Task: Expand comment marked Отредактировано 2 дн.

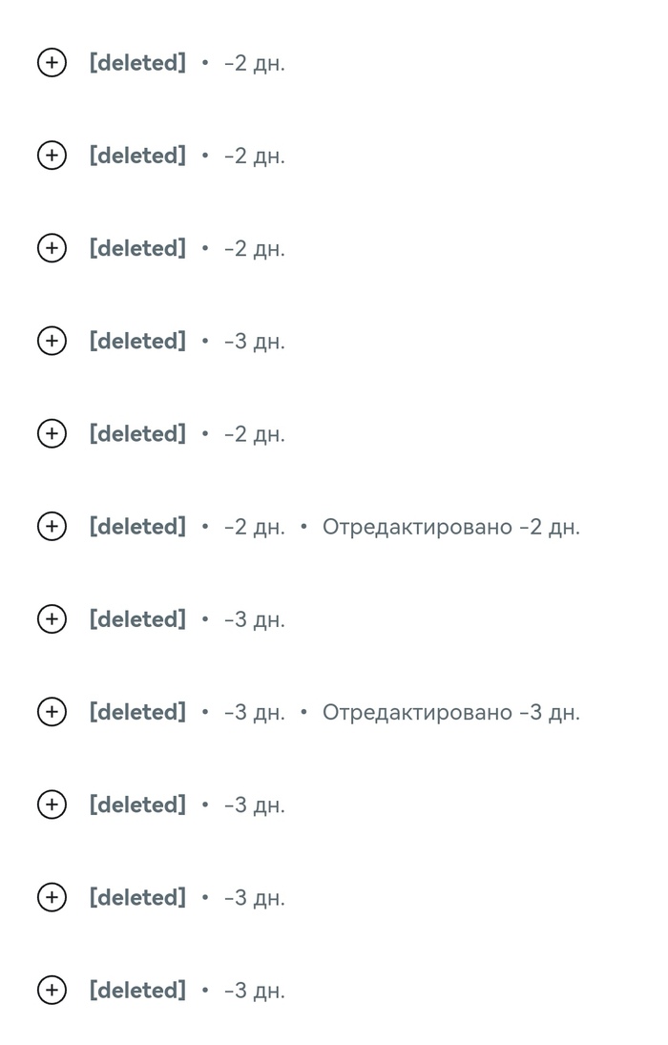Action: tap(52, 526)
